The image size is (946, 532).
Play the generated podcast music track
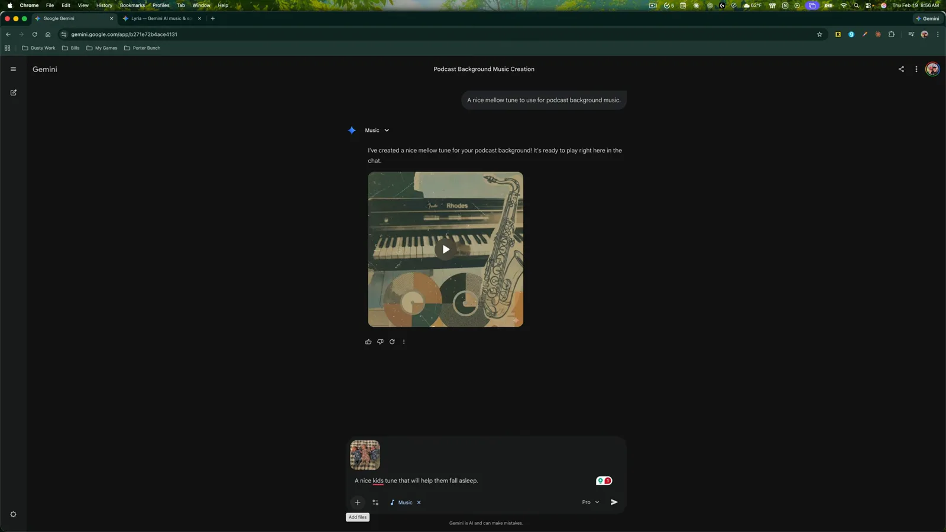(446, 249)
